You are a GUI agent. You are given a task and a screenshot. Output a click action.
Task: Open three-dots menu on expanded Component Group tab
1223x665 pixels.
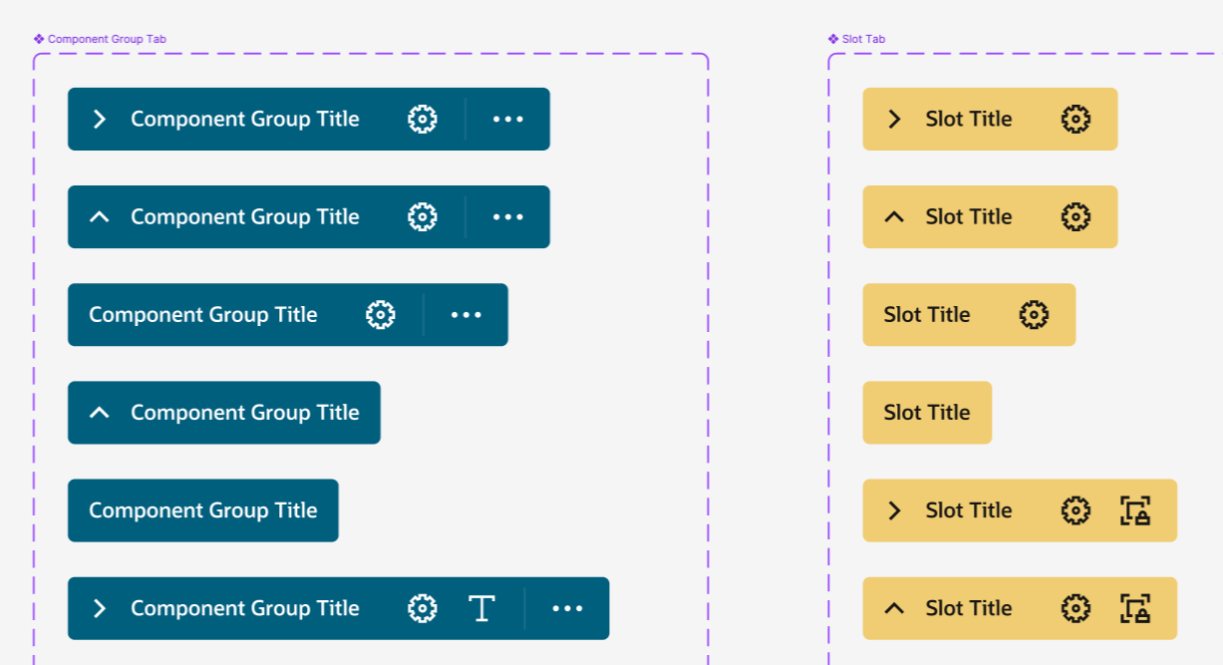[508, 216]
